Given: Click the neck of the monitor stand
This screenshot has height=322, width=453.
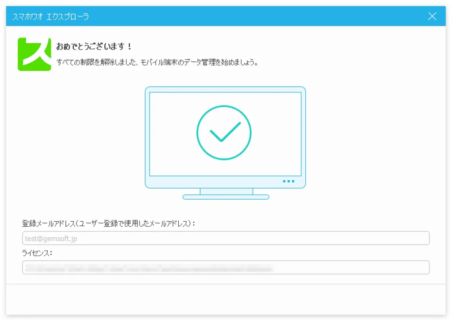Looking at the screenshot, I should coord(226,191).
